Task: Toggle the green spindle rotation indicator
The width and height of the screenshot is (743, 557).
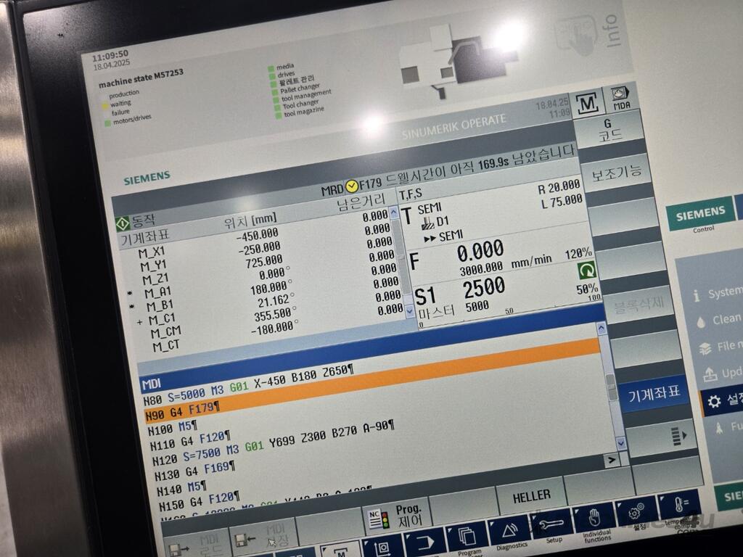Action: tap(586, 271)
